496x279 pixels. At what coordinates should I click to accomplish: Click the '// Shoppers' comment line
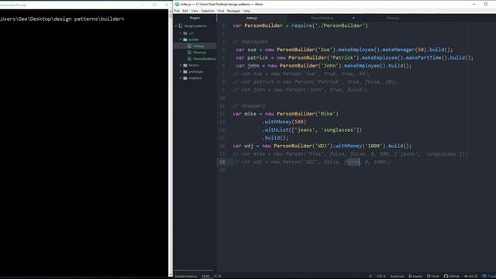[249, 106]
